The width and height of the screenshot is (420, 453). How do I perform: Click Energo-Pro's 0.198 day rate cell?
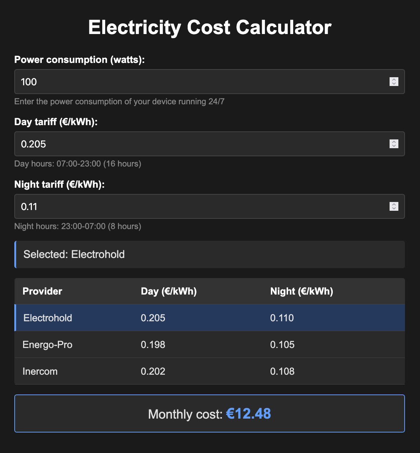click(x=153, y=344)
